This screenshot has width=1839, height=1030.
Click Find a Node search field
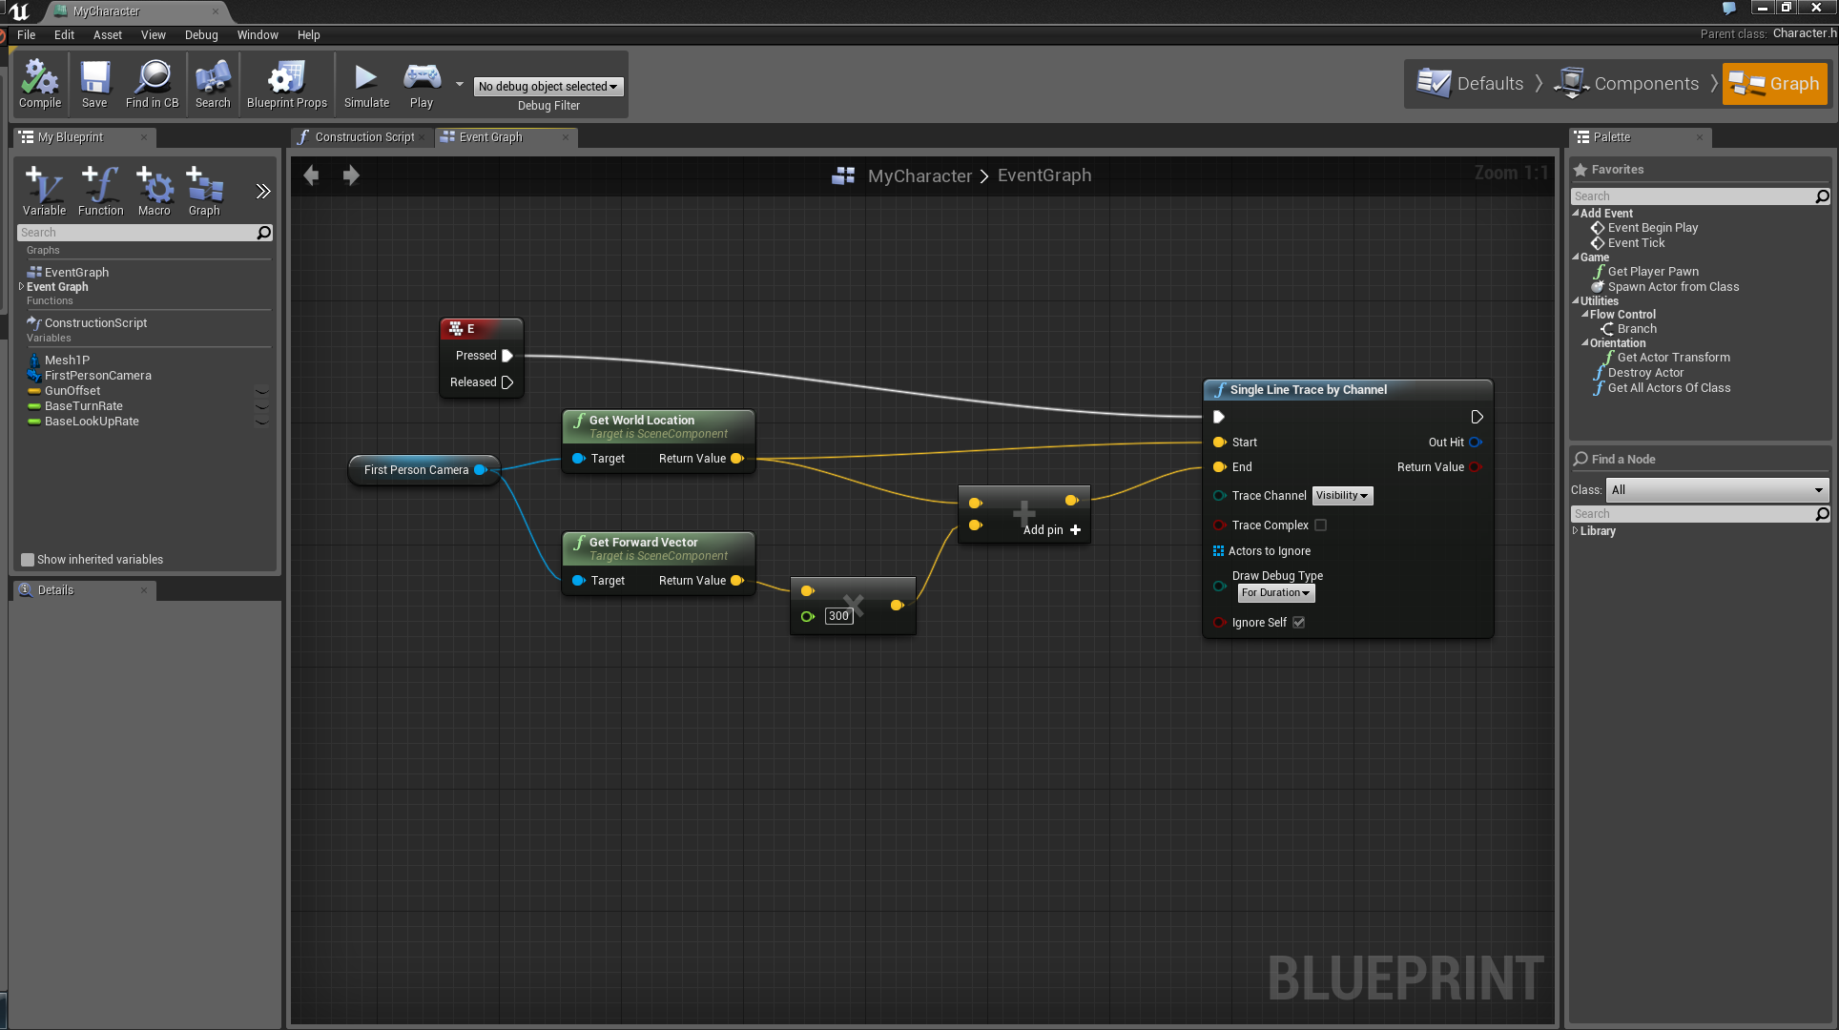(x=1700, y=514)
